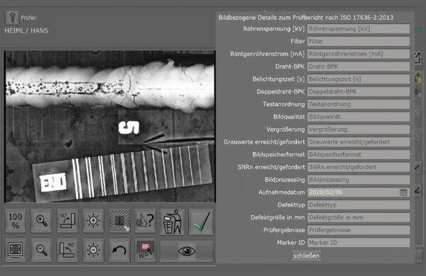Select the Defekttyp input field
The height and width of the screenshot is (276, 426).
tap(359, 205)
